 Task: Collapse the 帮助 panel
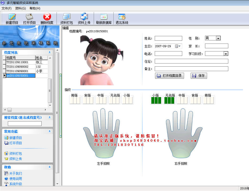pyautogui.click(x=49, y=167)
